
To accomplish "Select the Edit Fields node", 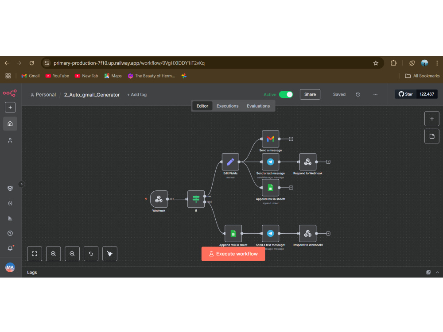I will tap(230, 162).
